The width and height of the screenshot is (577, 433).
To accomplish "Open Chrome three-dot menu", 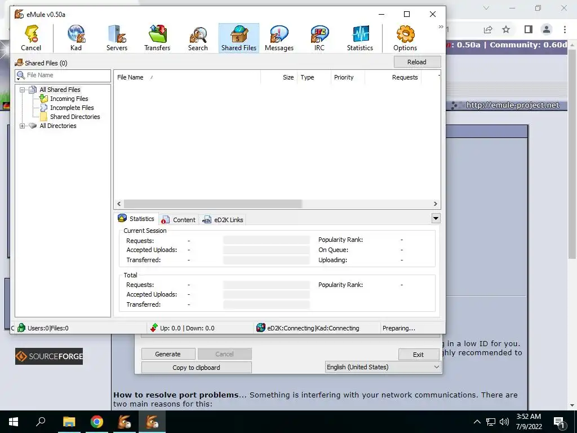I will tap(565, 29).
